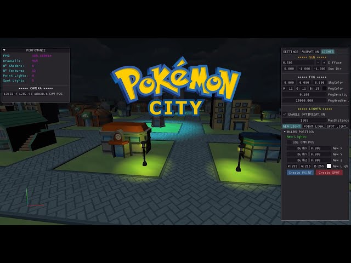Click the Create POINT button
The height and width of the screenshot is (263, 351).
click(300, 173)
